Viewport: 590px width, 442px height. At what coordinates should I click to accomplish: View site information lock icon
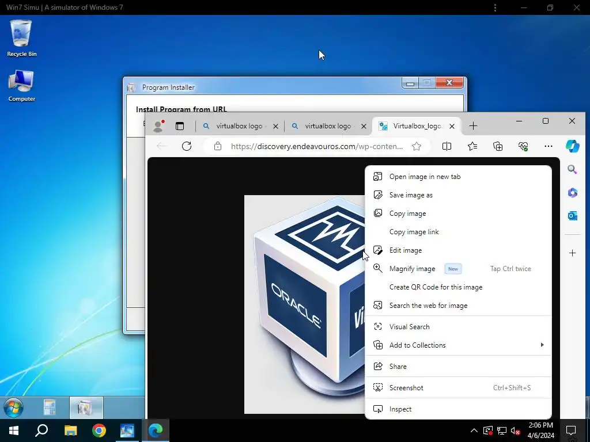218,146
